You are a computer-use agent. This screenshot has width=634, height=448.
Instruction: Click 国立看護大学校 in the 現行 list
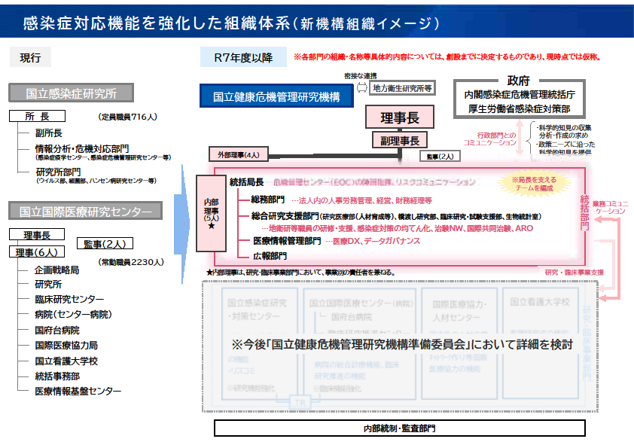(66, 361)
